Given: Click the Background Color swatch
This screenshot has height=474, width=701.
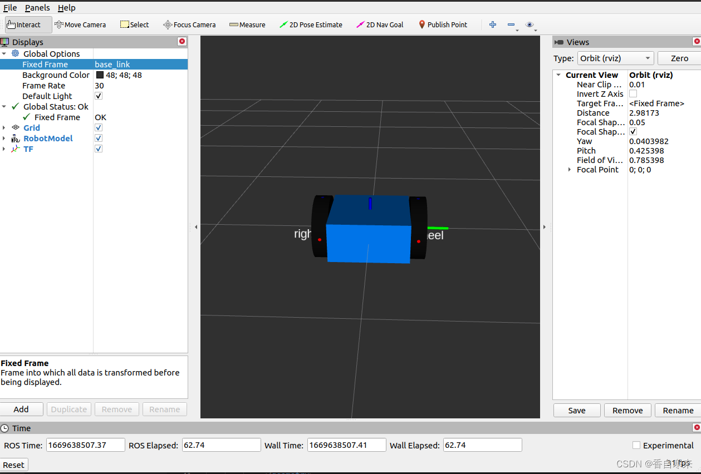Looking at the screenshot, I should pyautogui.click(x=100, y=75).
